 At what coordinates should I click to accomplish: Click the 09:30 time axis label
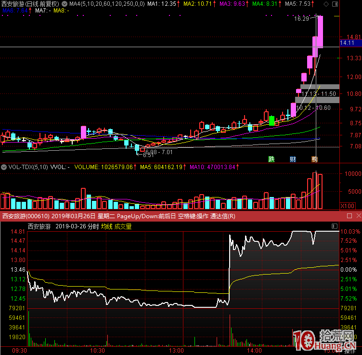[x=19, y=351]
